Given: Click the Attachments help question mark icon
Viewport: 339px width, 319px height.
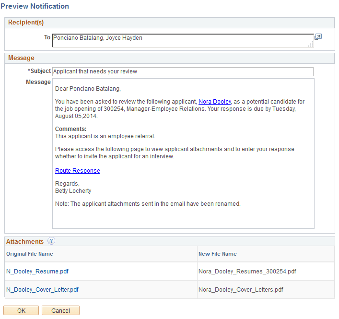Looking at the screenshot, I should click(51, 241).
